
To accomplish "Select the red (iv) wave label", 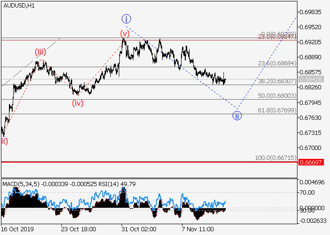I will [x=78, y=103].
